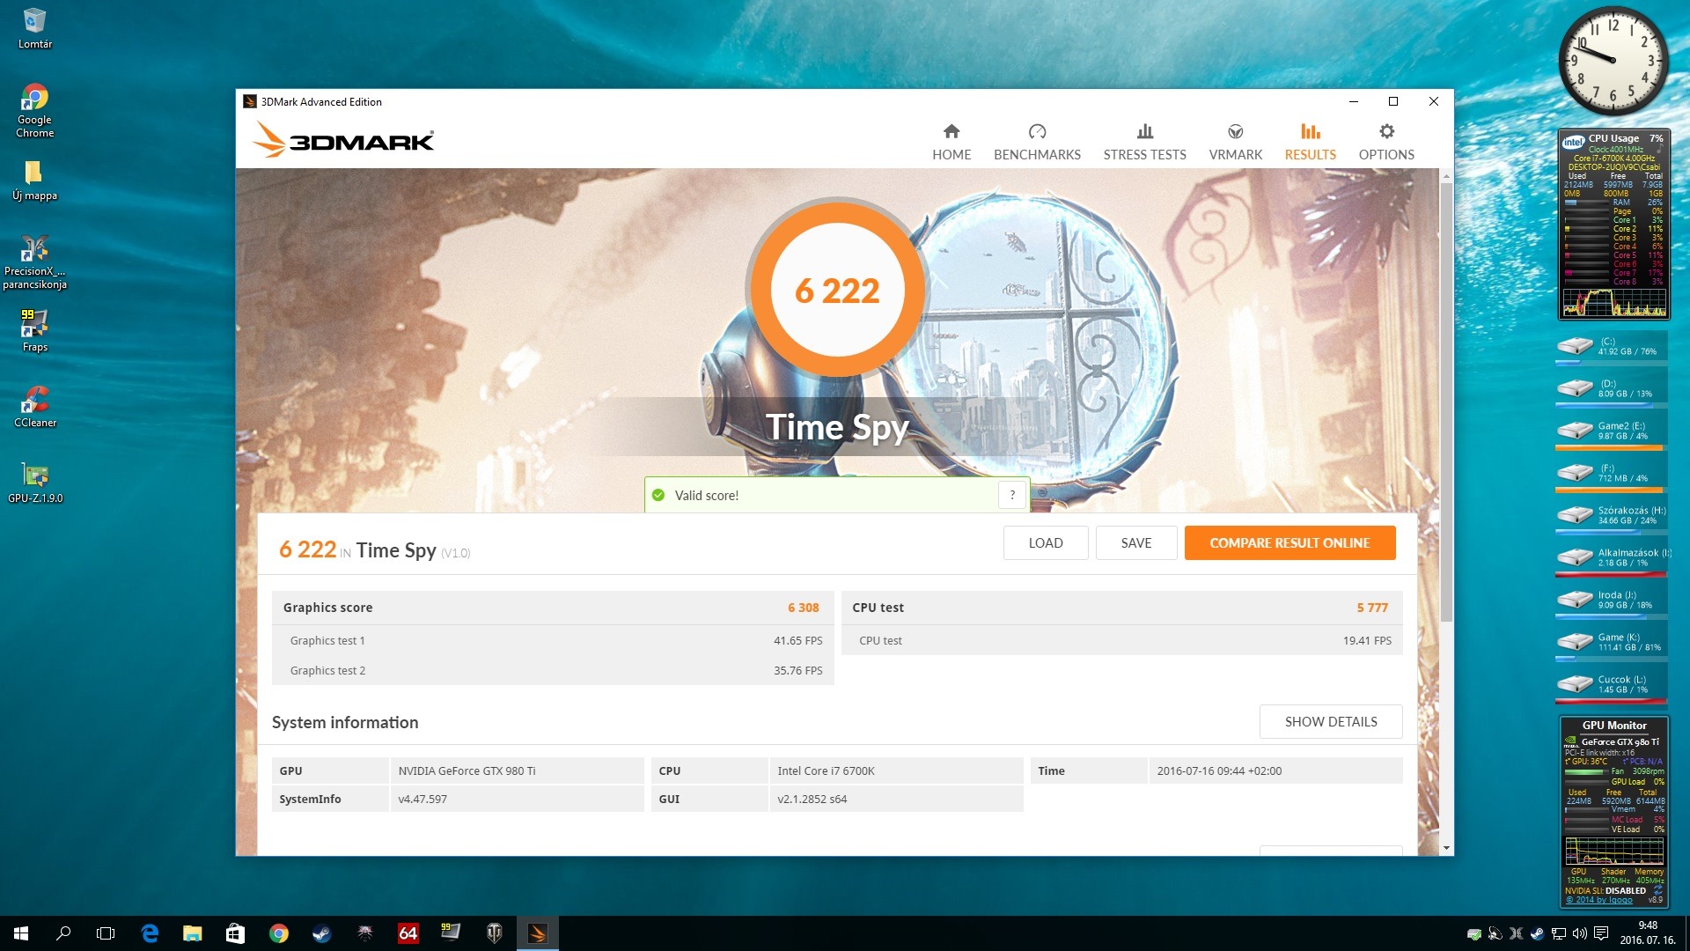This screenshot has height=951, width=1690.
Task: Click the question mark help button by Valid score
Action: click(1012, 495)
